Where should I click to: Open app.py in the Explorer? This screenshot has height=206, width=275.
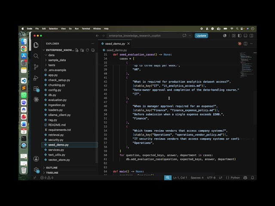[x=53, y=75]
